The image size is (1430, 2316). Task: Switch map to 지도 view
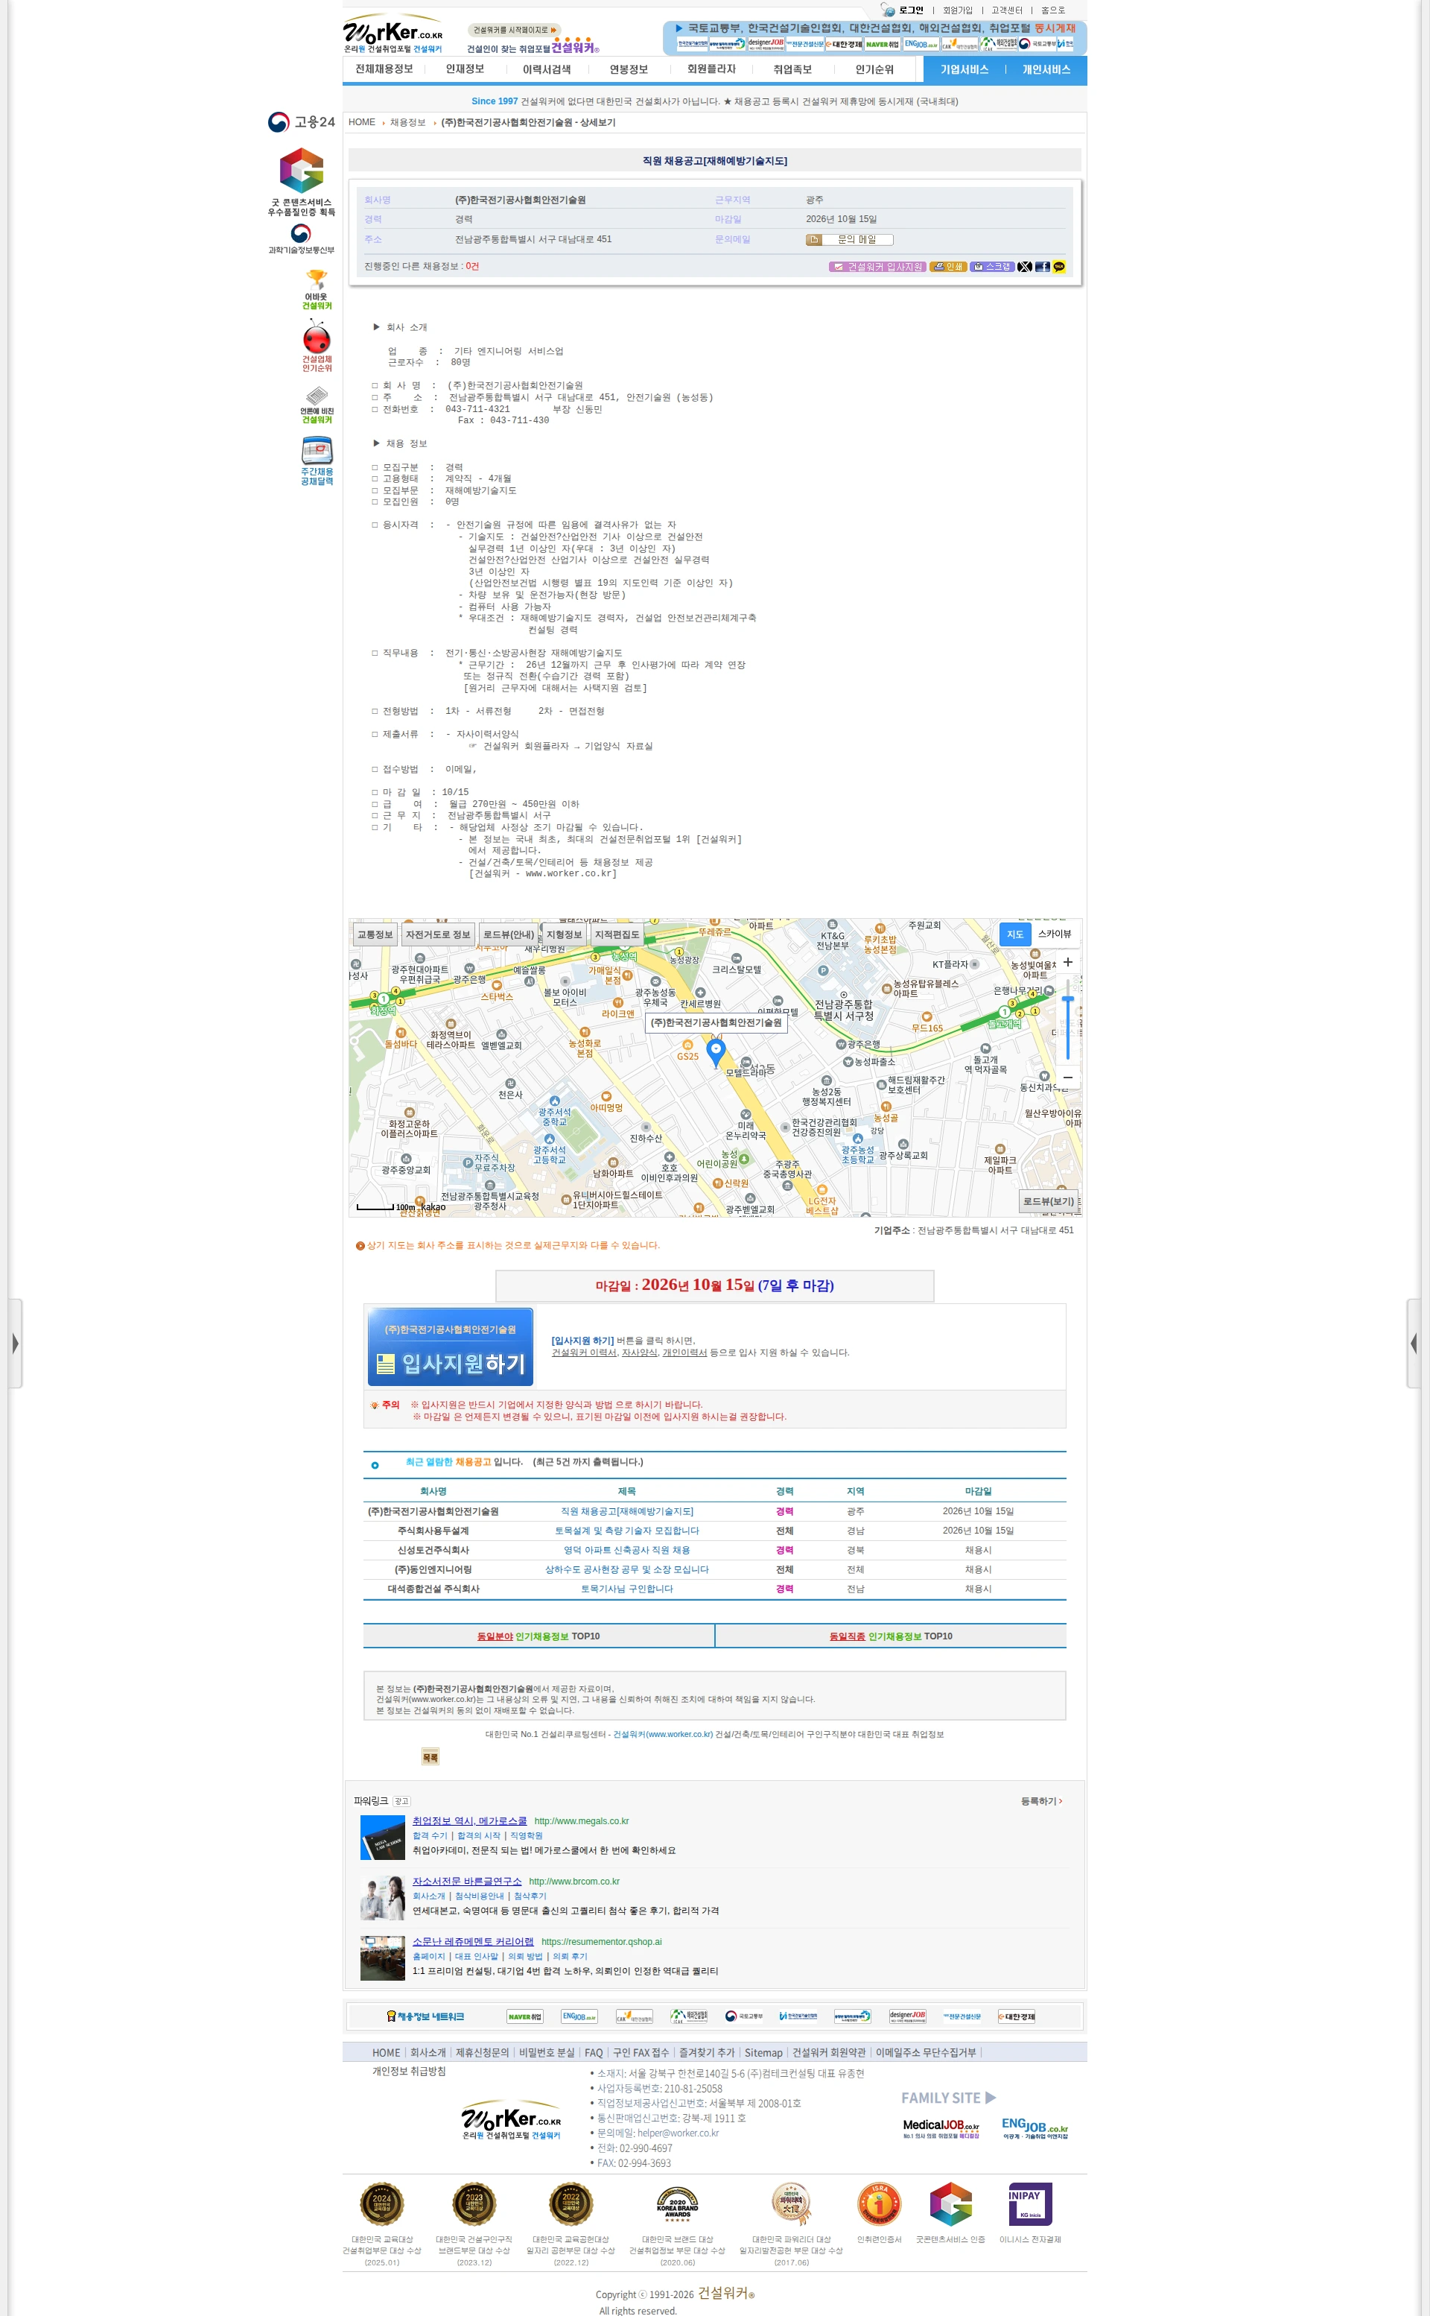pos(1015,934)
